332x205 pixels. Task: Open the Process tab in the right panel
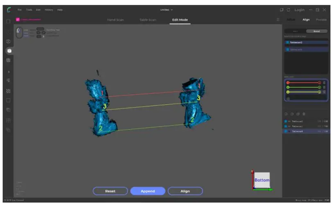(321, 20)
